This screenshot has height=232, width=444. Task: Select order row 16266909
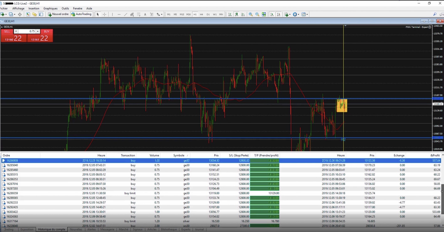click(x=221, y=161)
